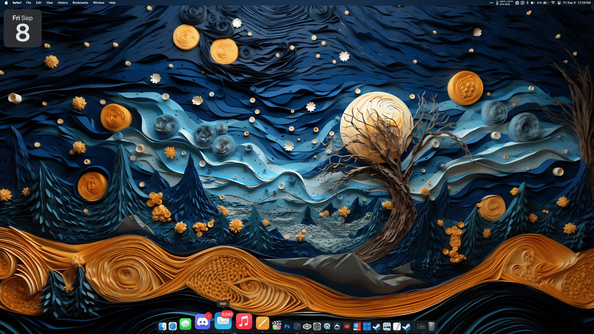Screen dimensions: 594x334
Task: Launch QuickTime Player from the Dock
Action: pyautogui.click(x=327, y=326)
